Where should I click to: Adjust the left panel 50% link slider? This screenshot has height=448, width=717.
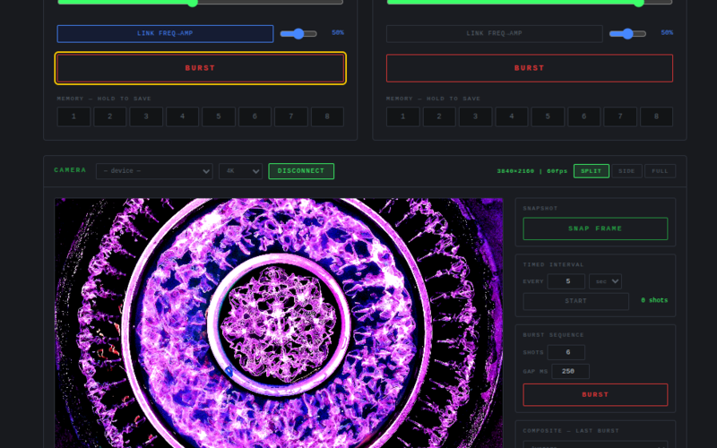pyautogui.click(x=298, y=34)
